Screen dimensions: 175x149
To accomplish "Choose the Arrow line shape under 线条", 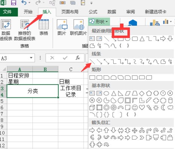I will pyautogui.click(x=99, y=61).
